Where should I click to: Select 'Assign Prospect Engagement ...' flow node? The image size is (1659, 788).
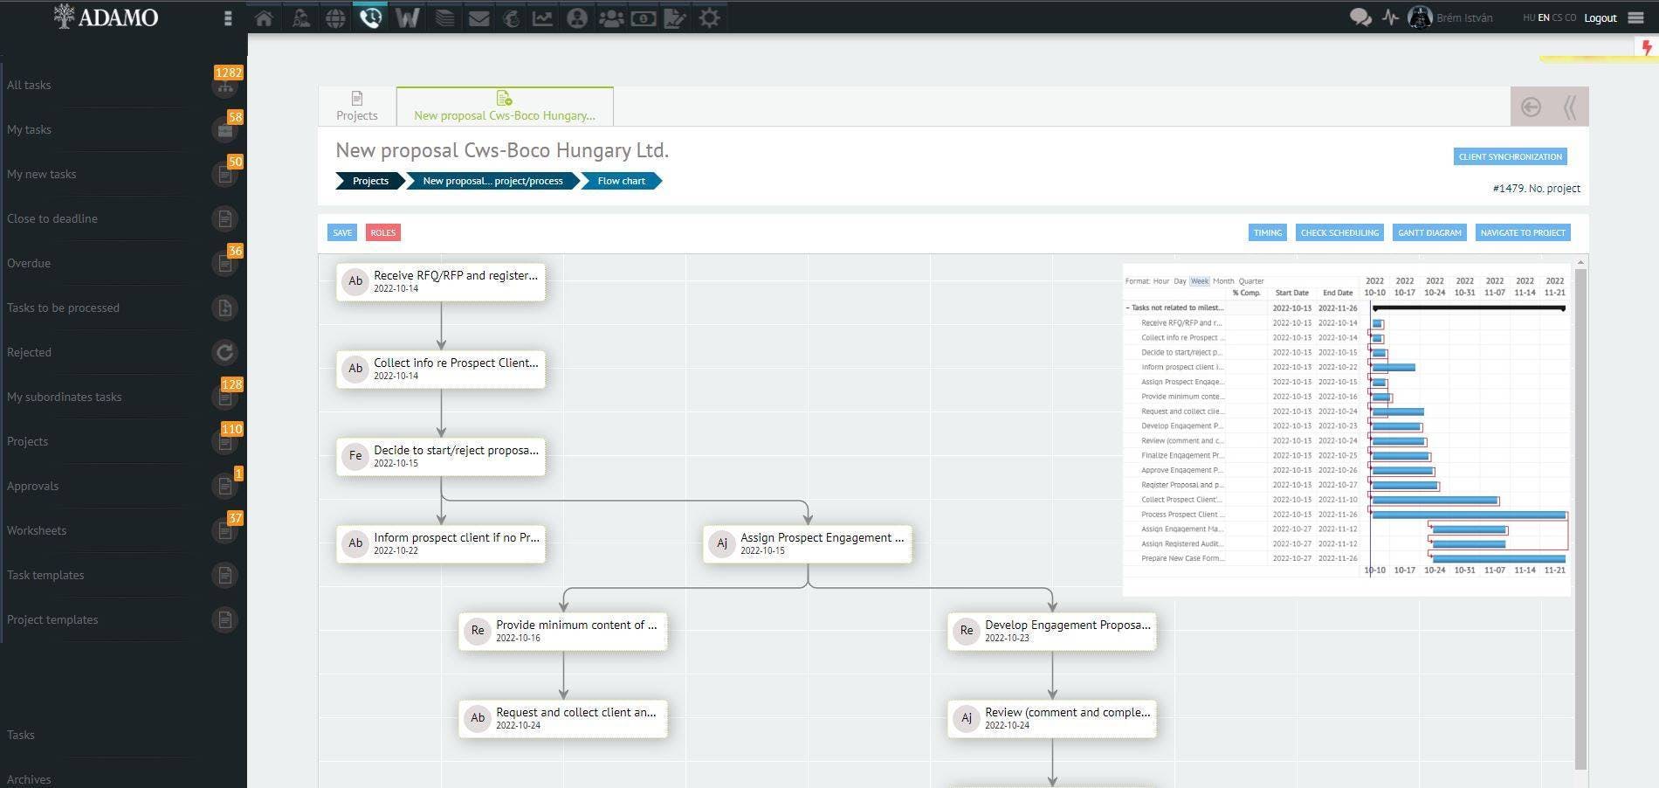pos(808,543)
